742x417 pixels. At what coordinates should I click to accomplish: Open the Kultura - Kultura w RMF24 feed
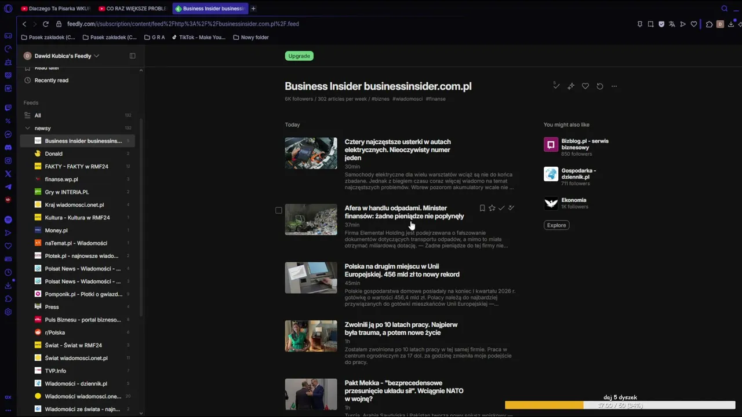point(77,217)
